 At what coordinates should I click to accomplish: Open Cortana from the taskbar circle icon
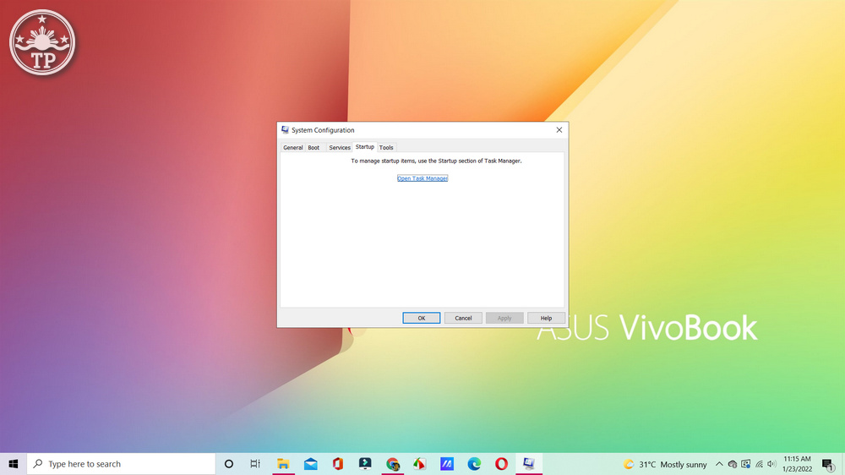click(228, 464)
